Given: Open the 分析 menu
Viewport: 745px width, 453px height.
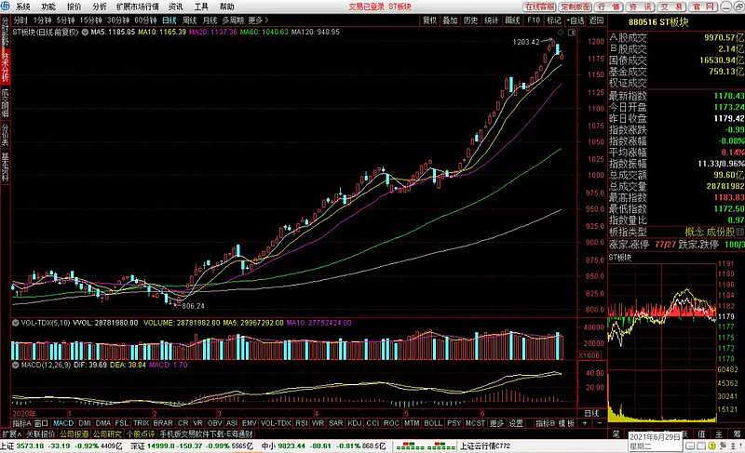Looking at the screenshot, I should (x=100, y=7).
